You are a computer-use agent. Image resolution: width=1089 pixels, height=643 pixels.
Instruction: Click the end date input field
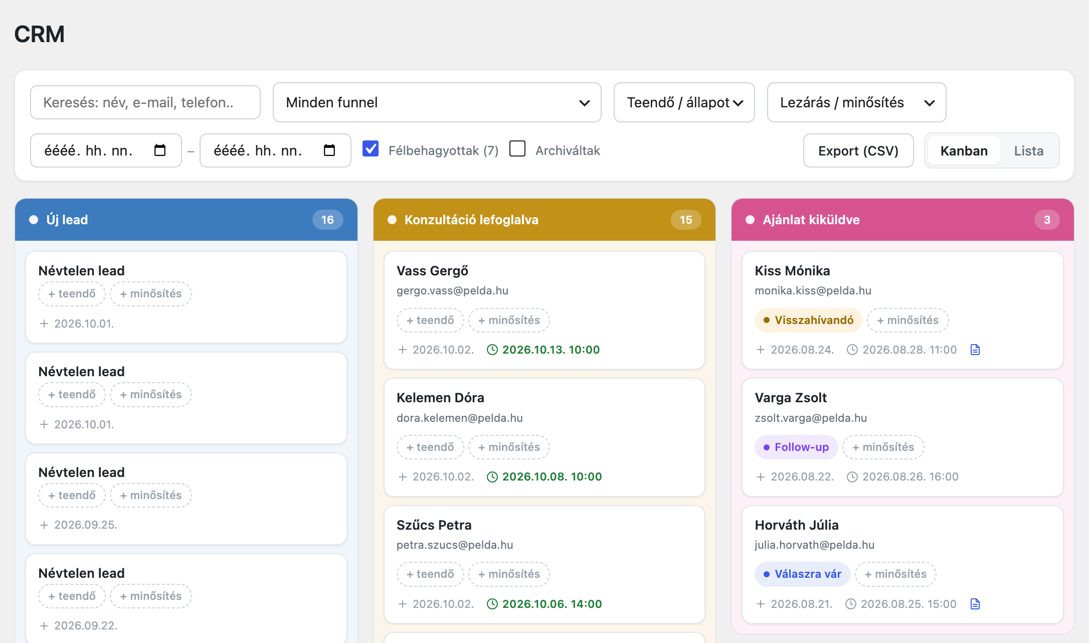pos(275,150)
